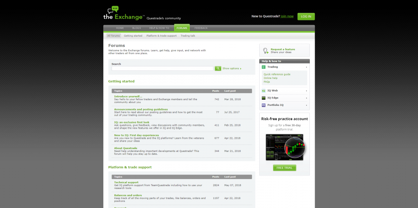Expand Show options next to search
The image size is (418, 208).
pos(231,68)
